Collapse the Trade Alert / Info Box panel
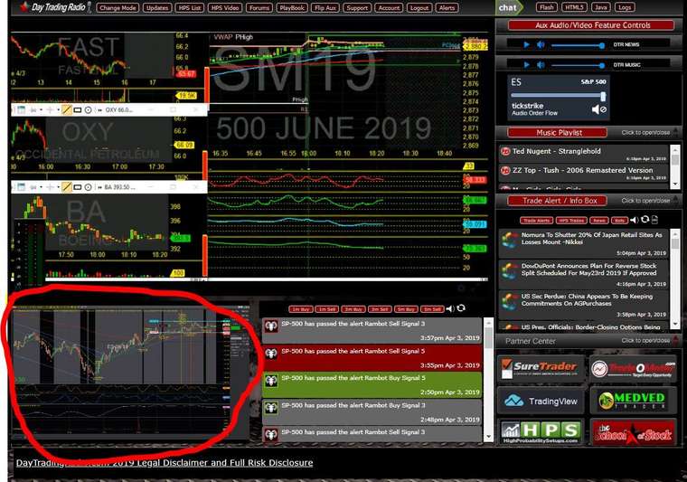 tap(645, 201)
